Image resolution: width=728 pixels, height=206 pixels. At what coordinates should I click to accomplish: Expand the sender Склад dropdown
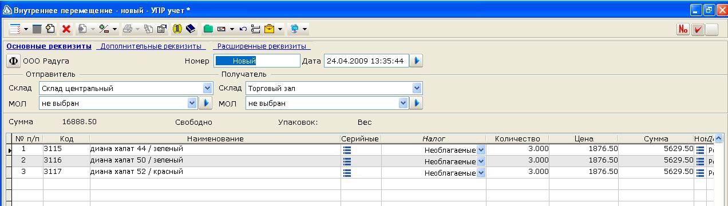(x=207, y=88)
